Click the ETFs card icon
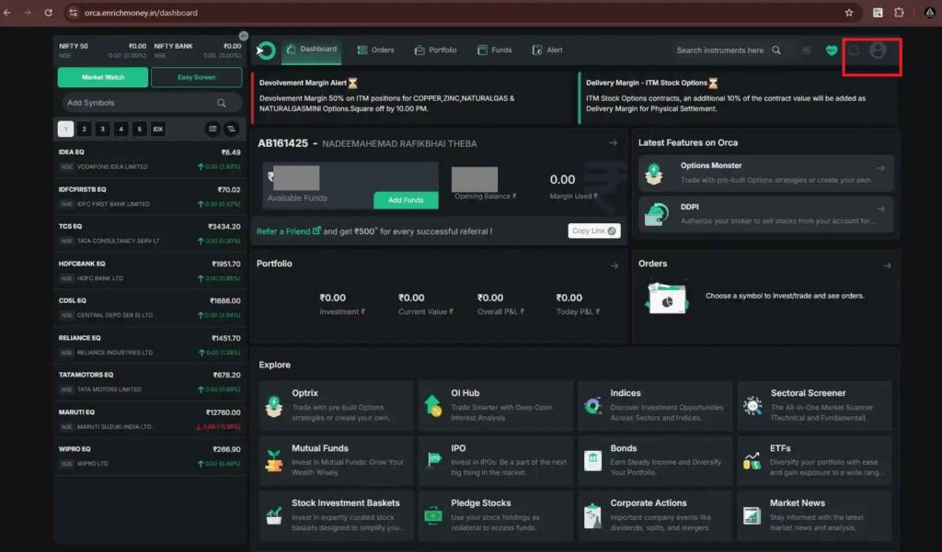 [x=752, y=461]
